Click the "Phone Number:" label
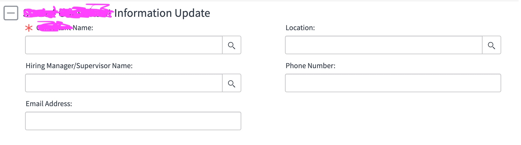 coord(310,66)
